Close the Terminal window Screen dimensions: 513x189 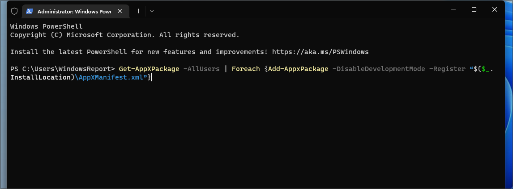[495, 9]
